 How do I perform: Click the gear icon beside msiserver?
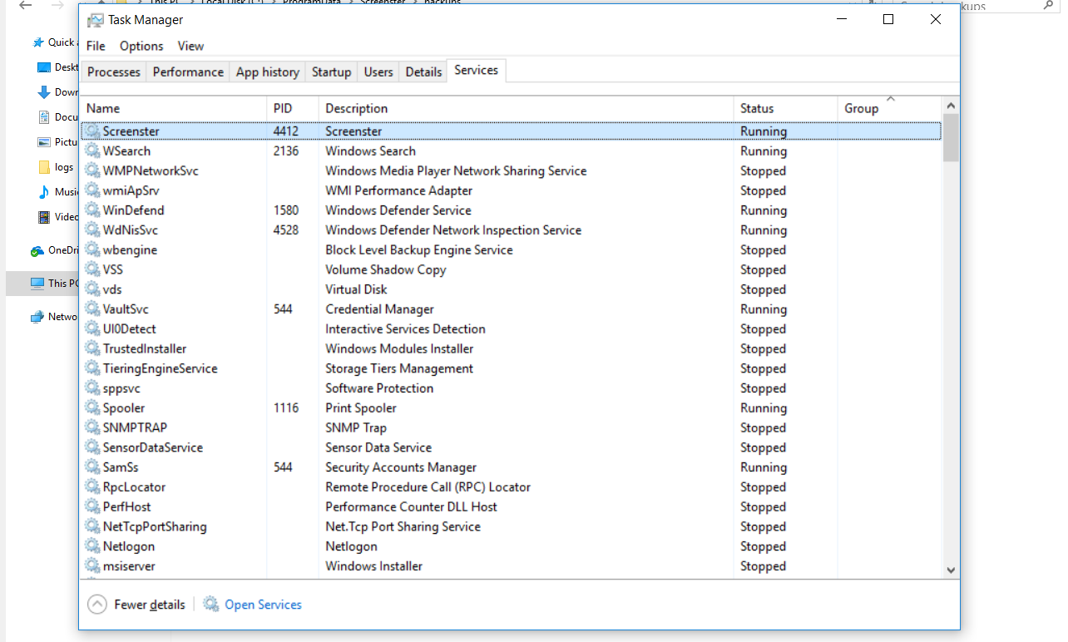point(92,566)
